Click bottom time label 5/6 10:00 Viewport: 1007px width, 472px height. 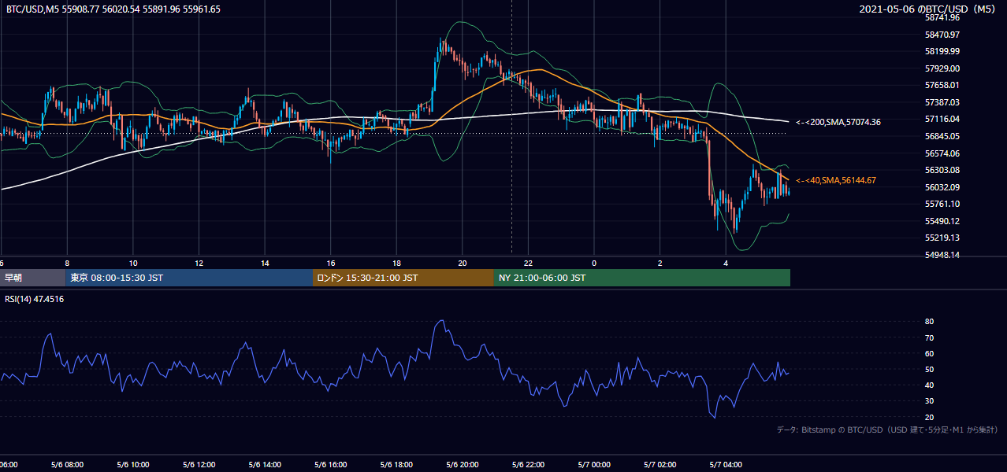point(133,465)
